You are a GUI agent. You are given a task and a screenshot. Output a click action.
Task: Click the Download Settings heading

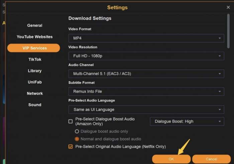click(90, 18)
